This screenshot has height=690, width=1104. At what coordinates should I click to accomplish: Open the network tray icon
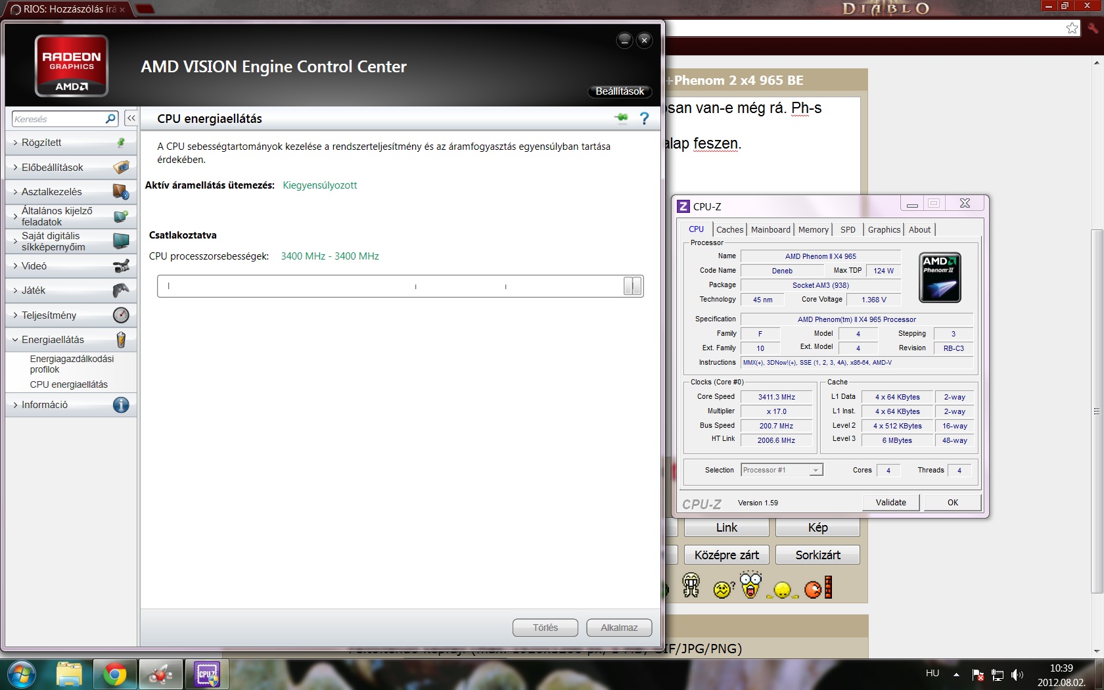point(998,675)
